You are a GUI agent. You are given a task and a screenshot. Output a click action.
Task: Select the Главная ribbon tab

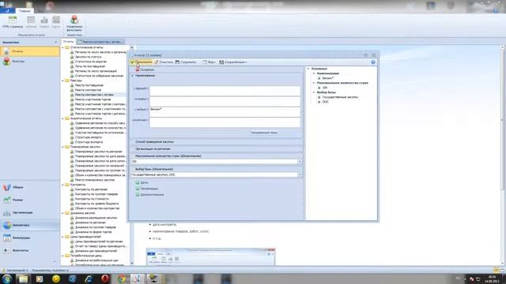point(25,10)
